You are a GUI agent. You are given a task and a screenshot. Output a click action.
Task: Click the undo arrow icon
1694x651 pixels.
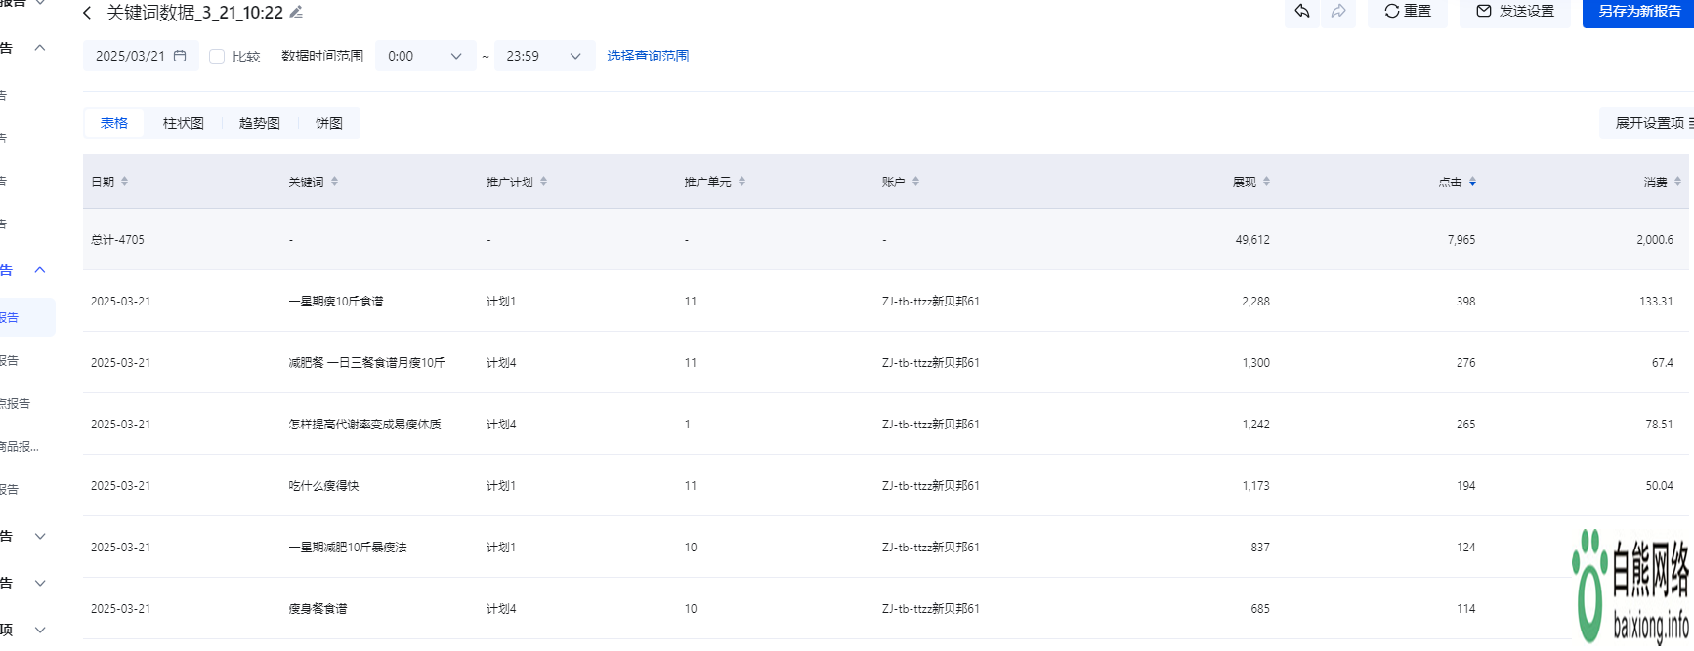coord(1301,11)
